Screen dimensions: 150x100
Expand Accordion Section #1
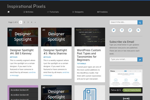pos(23,90)
